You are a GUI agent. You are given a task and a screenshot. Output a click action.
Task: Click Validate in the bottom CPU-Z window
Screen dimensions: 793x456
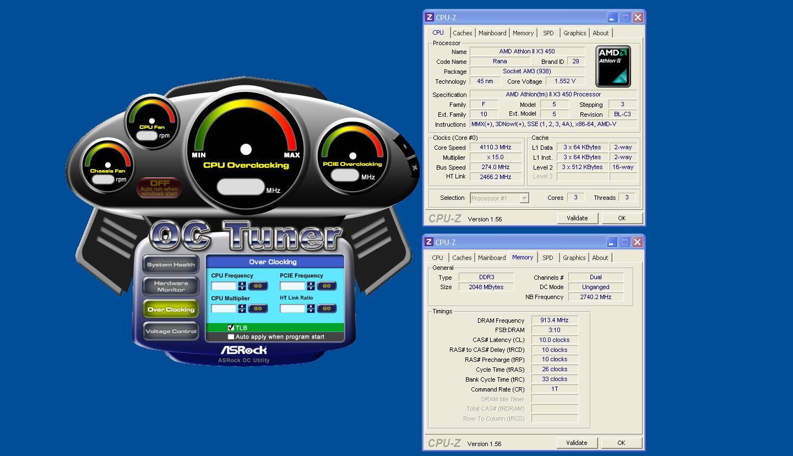pyautogui.click(x=577, y=443)
